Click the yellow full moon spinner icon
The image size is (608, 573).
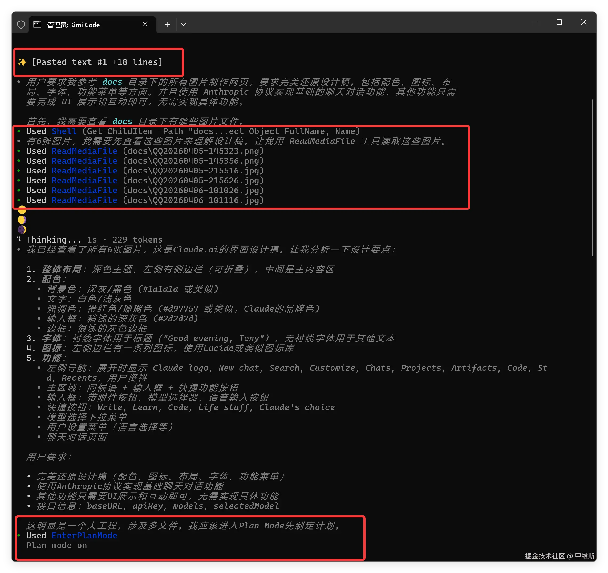pyautogui.click(x=22, y=210)
